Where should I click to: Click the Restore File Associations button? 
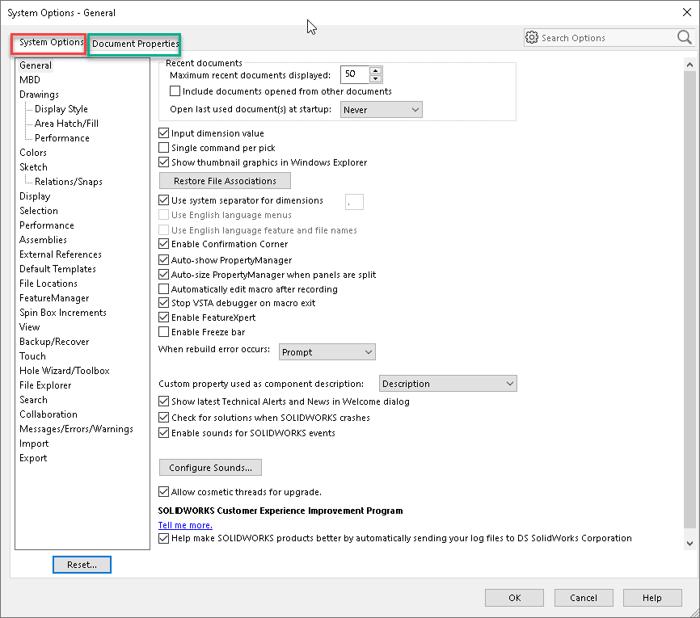[x=225, y=181]
